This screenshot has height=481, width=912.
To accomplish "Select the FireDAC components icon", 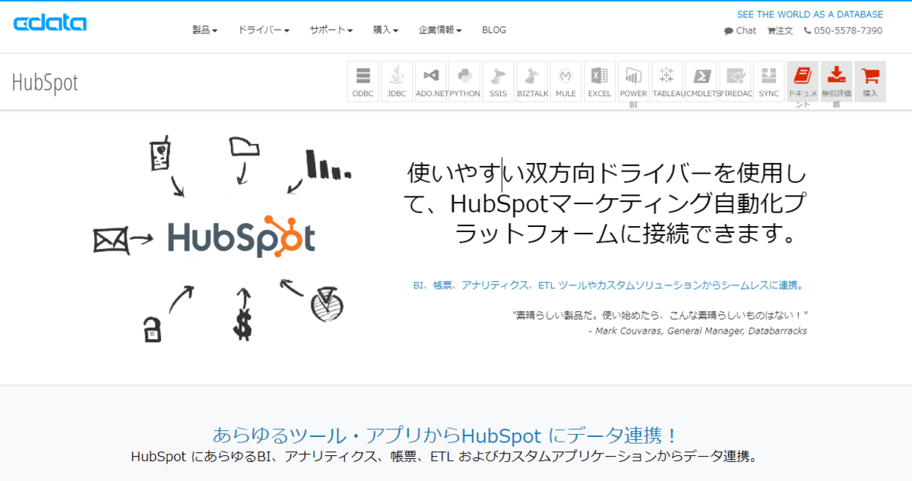I will [x=735, y=81].
